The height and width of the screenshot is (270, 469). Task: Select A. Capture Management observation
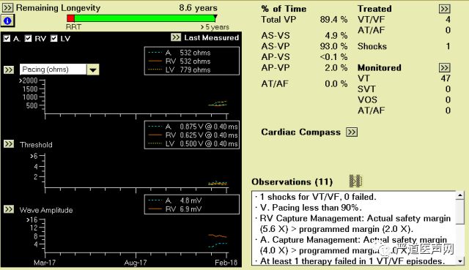coord(353,245)
